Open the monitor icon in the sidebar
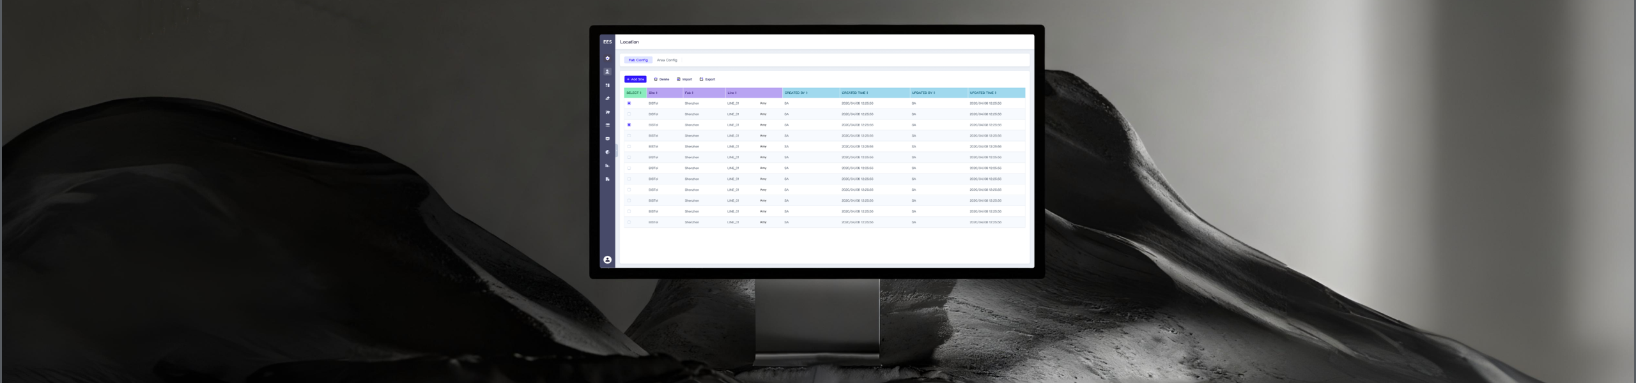Image resolution: width=1636 pixels, height=383 pixels. click(607, 139)
